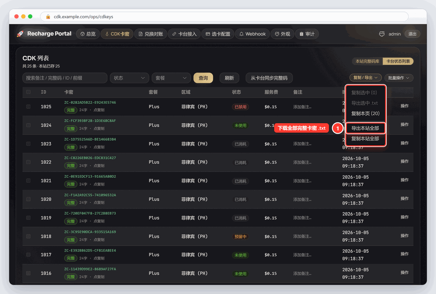Click 添加备注 in row 1021
This screenshot has width=436, height=294.
coord(302,181)
